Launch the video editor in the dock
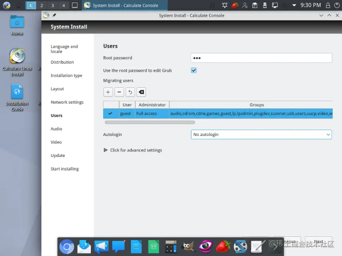Screen dimensions: 342x256 click(x=240, y=247)
